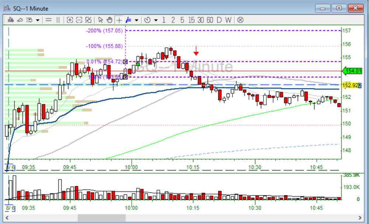Select the vertical lines tool

(x=58, y=20)
